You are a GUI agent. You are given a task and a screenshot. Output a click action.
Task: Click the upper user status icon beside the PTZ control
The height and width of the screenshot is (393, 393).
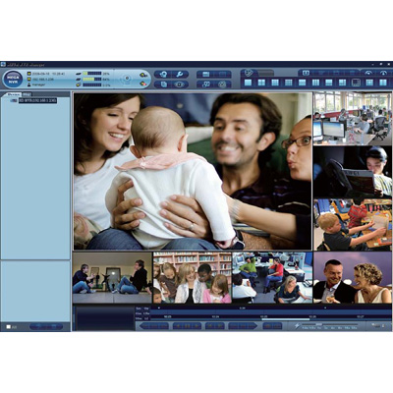[x=142, y=75]
